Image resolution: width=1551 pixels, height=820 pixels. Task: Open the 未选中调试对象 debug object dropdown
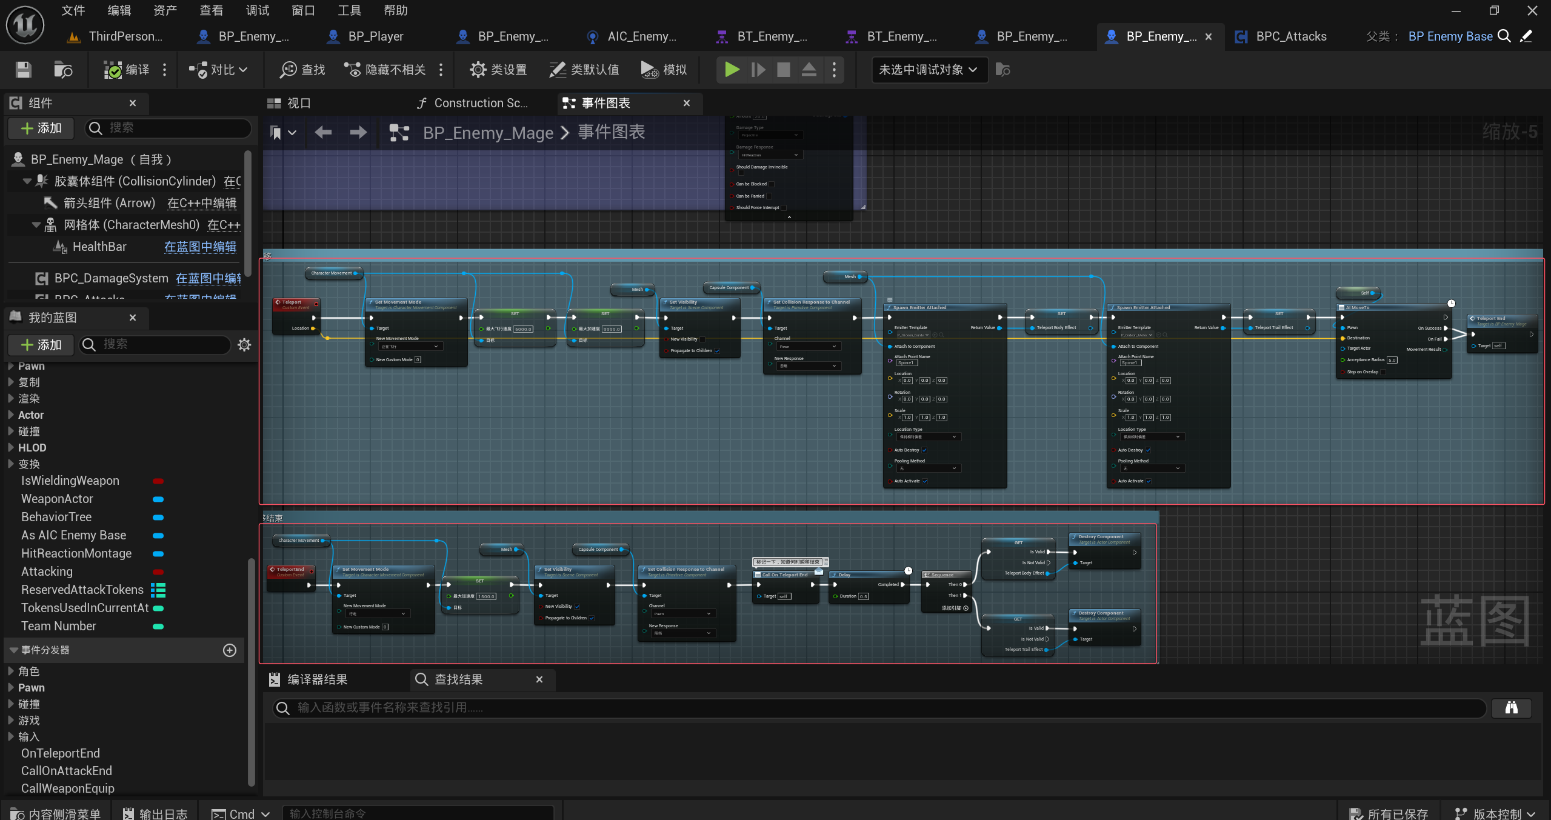(929, 70)
